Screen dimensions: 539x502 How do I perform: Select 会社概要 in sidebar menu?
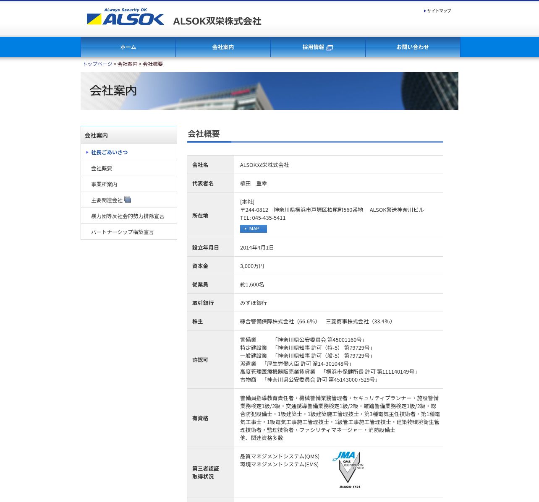pos(129,168)
